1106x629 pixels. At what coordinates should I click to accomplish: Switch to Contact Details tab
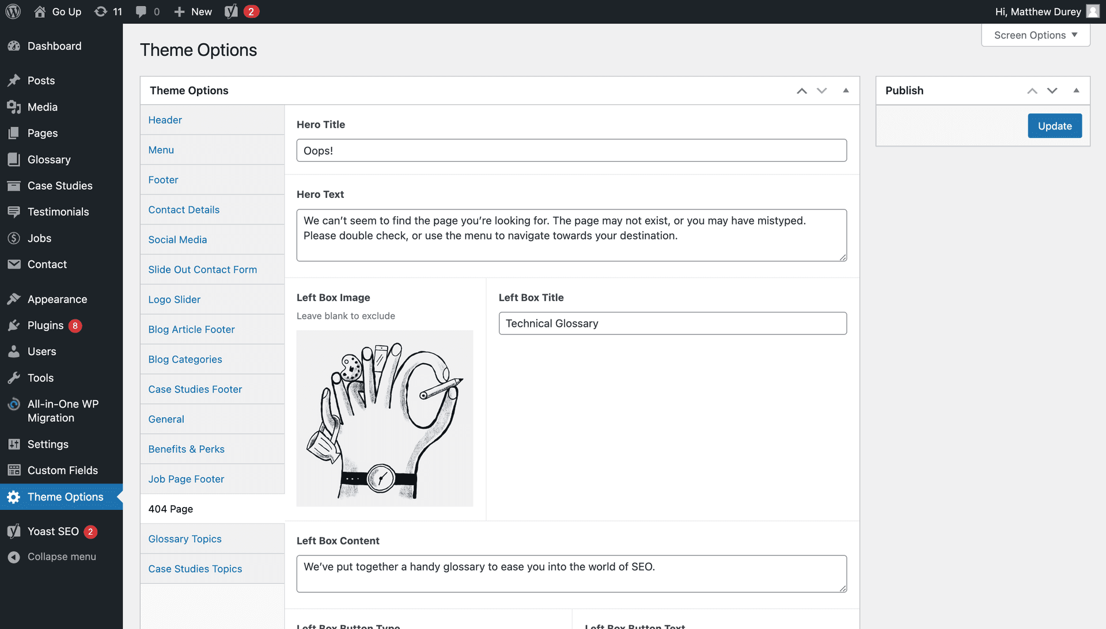[x=213, y=209]
